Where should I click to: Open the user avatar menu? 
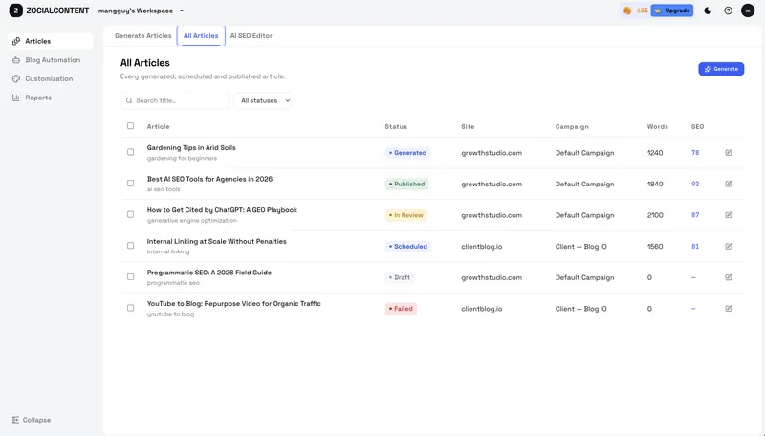pyautogui.click(x=748, y=11)
